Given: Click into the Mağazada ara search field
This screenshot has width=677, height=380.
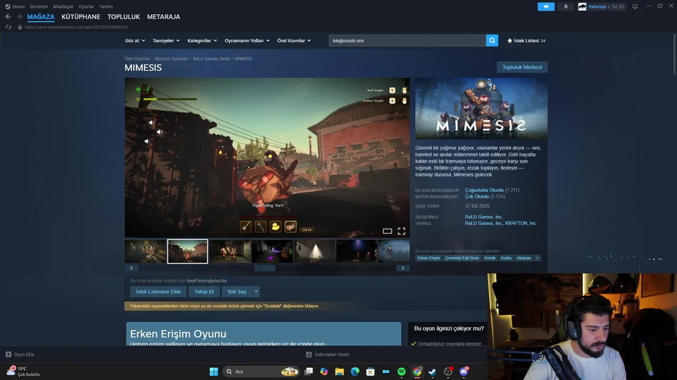Looking at the screenshot, I should coord(407,41).
